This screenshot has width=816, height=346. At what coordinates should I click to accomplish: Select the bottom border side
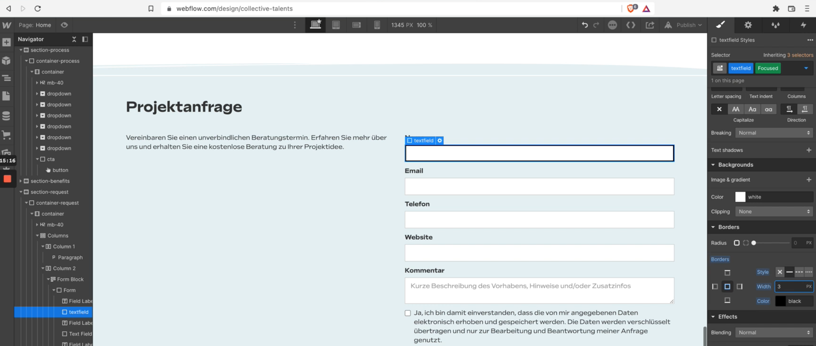[727, 300]
